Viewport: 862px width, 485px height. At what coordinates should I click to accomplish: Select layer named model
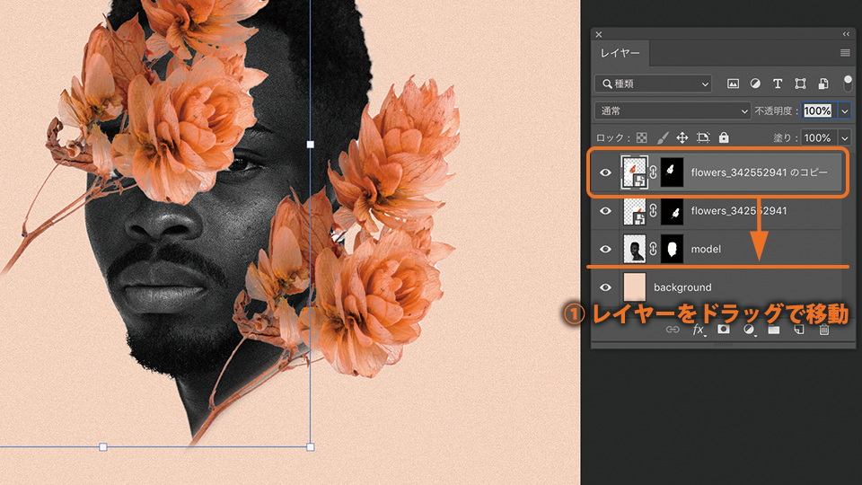click(x=706, y=249)
